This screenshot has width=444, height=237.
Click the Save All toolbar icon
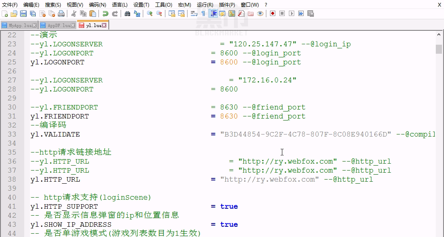pyautogui.click(x=33, y=14)
